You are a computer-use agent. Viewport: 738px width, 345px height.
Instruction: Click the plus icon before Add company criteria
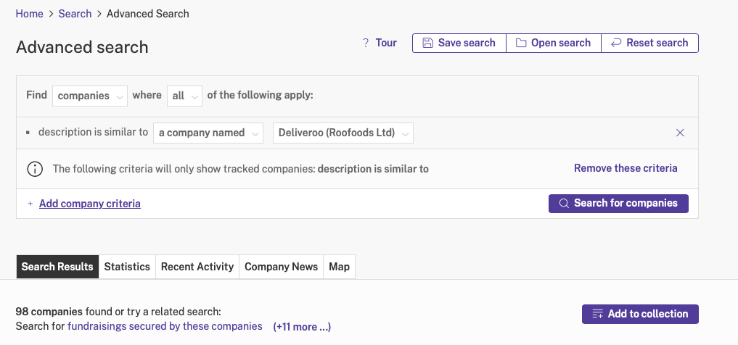click(30, 204)
